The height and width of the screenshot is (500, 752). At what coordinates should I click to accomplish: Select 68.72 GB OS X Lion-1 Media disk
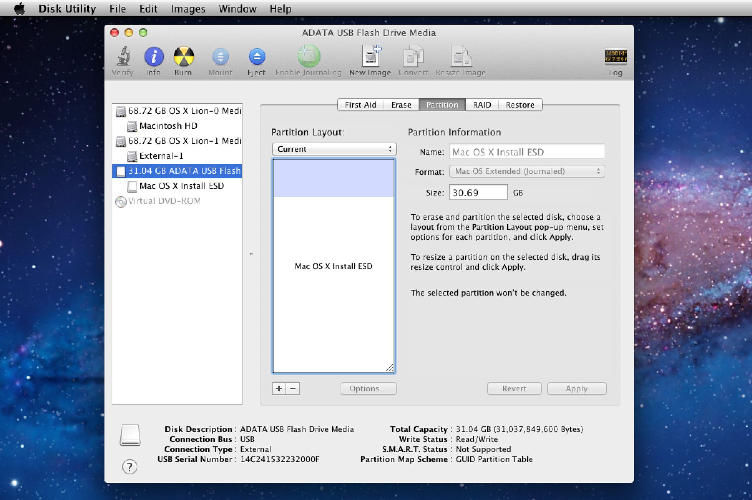tap(177, 141)
